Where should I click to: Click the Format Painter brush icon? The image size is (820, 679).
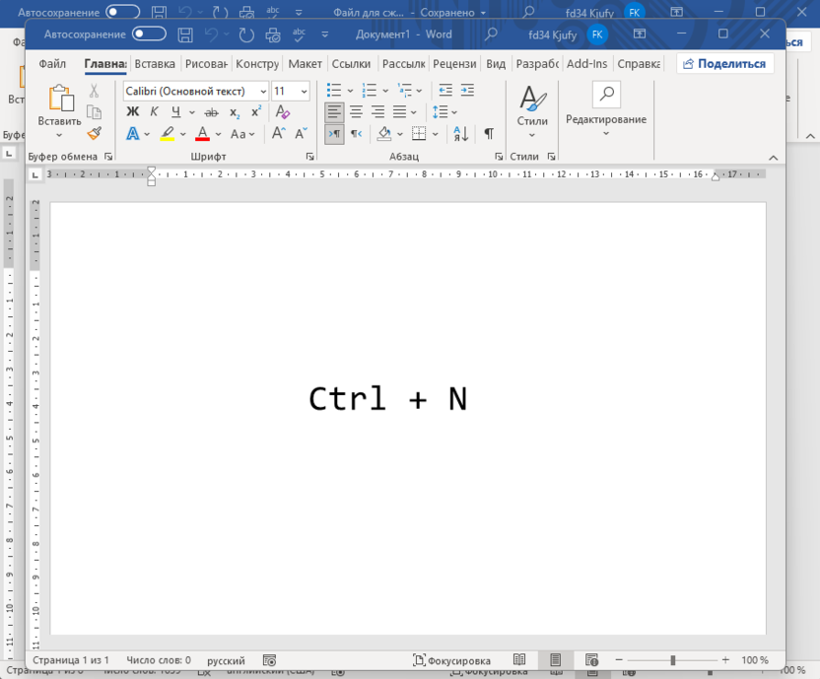tap(94, 133)
